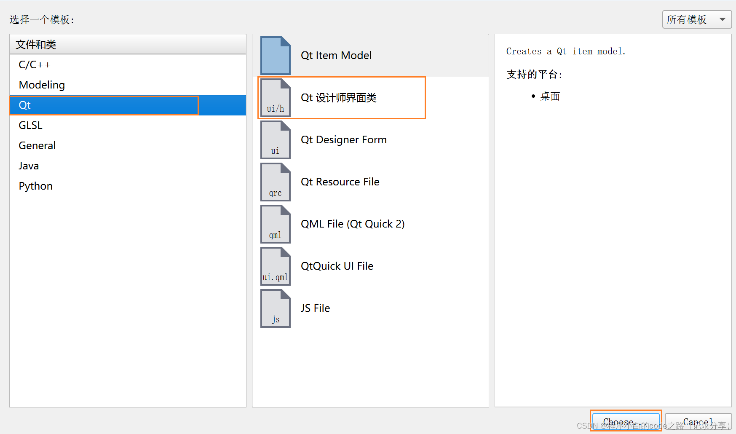
Task: Select the Java category
Action: 128,166
